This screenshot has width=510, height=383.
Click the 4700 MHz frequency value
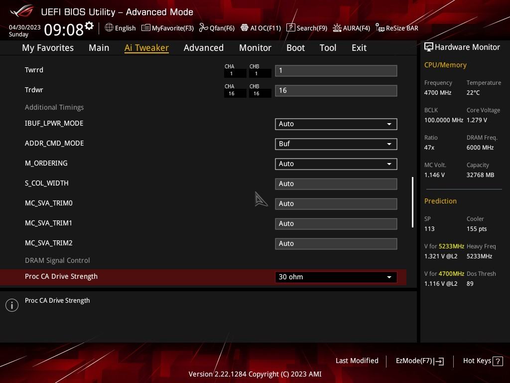[x=437, y=92]
